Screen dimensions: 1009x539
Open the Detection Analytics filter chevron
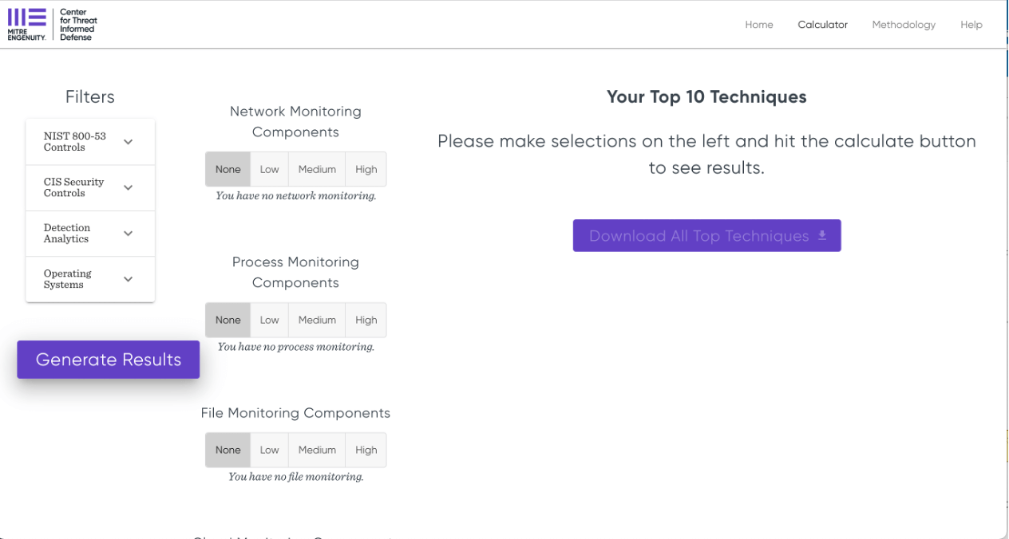[128, 234]
